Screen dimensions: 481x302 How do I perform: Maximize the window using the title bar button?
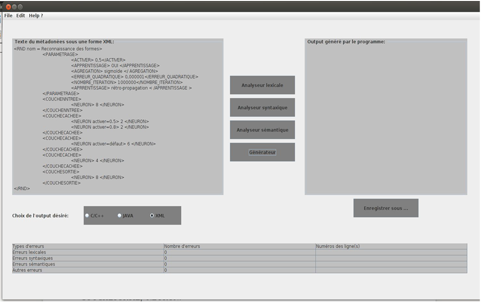coord(20,7)
